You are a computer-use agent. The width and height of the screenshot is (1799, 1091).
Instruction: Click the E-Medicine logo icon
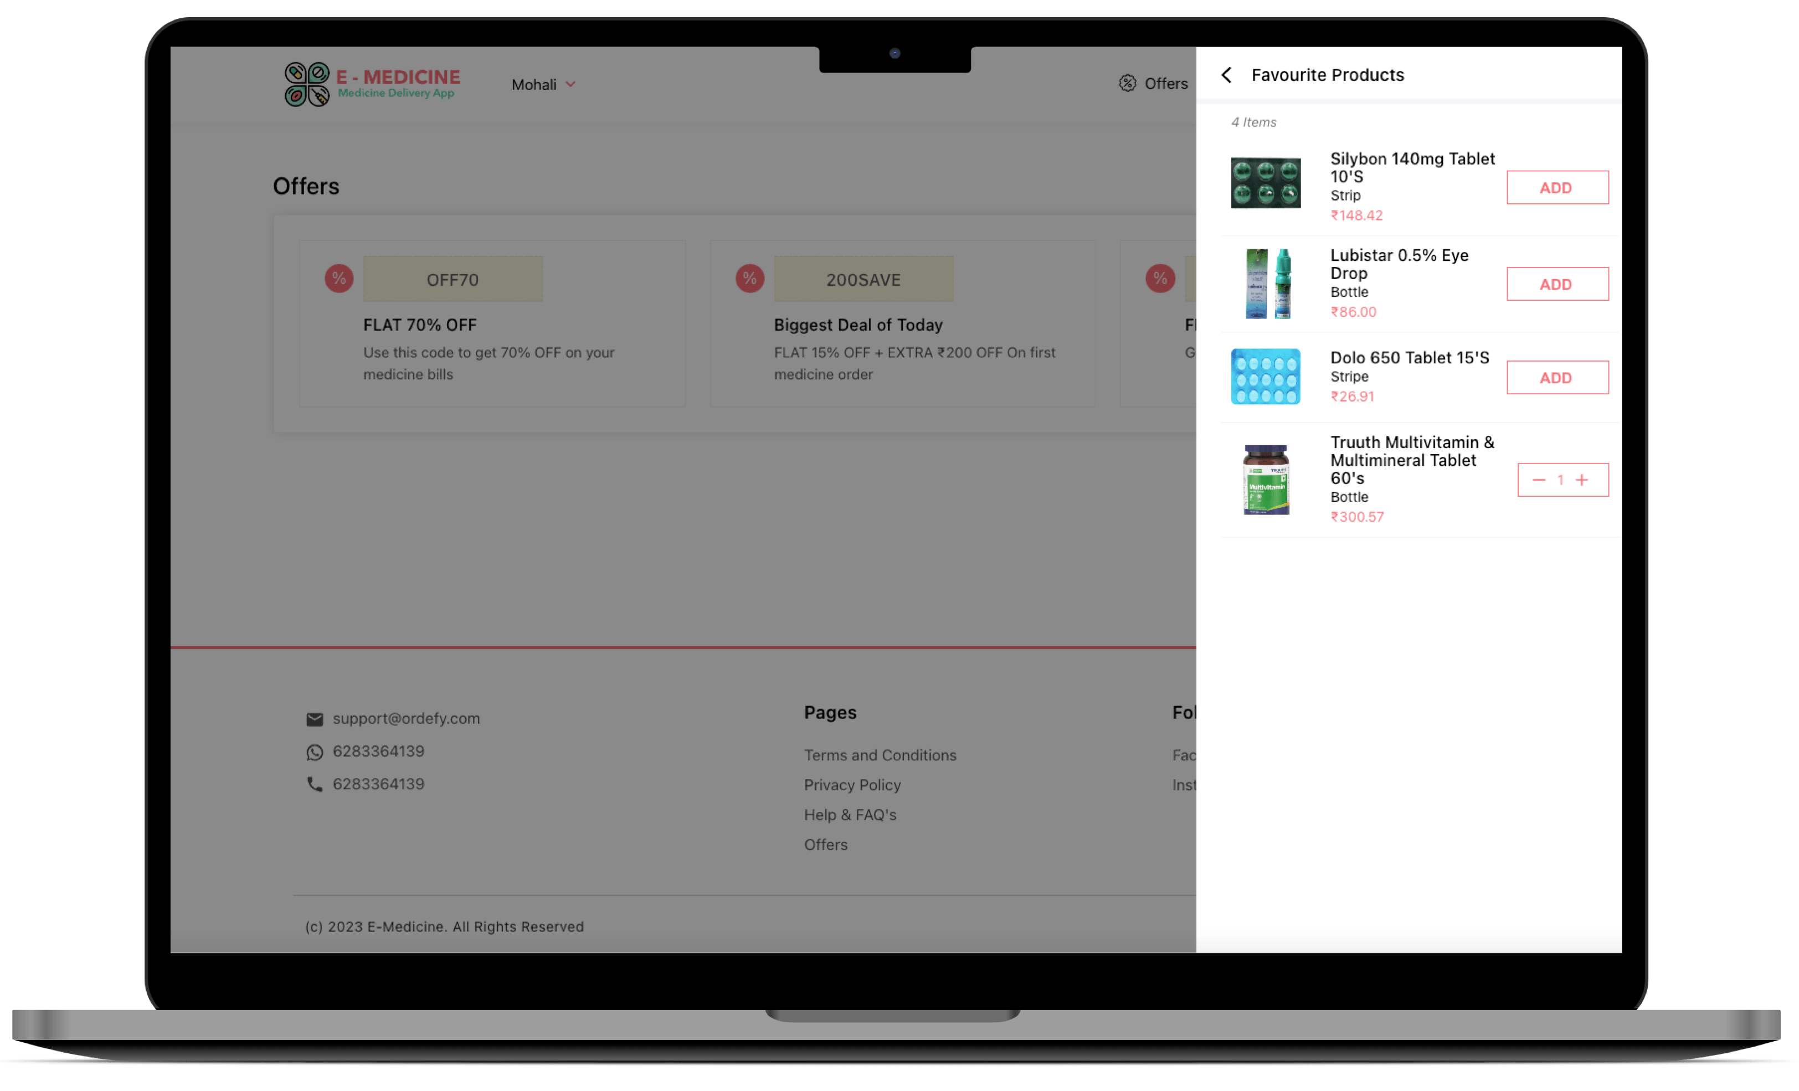pos(307,85)
